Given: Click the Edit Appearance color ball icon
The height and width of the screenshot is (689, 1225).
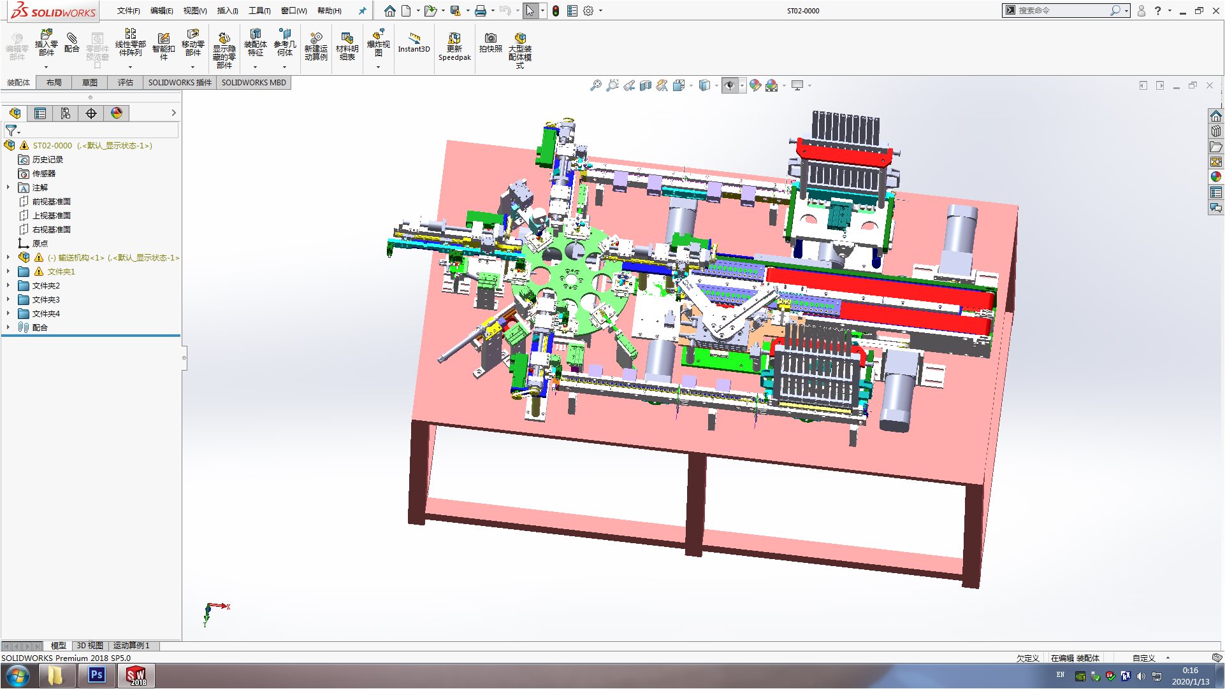Looking at the screenshot, I should (x=755, y=85).
